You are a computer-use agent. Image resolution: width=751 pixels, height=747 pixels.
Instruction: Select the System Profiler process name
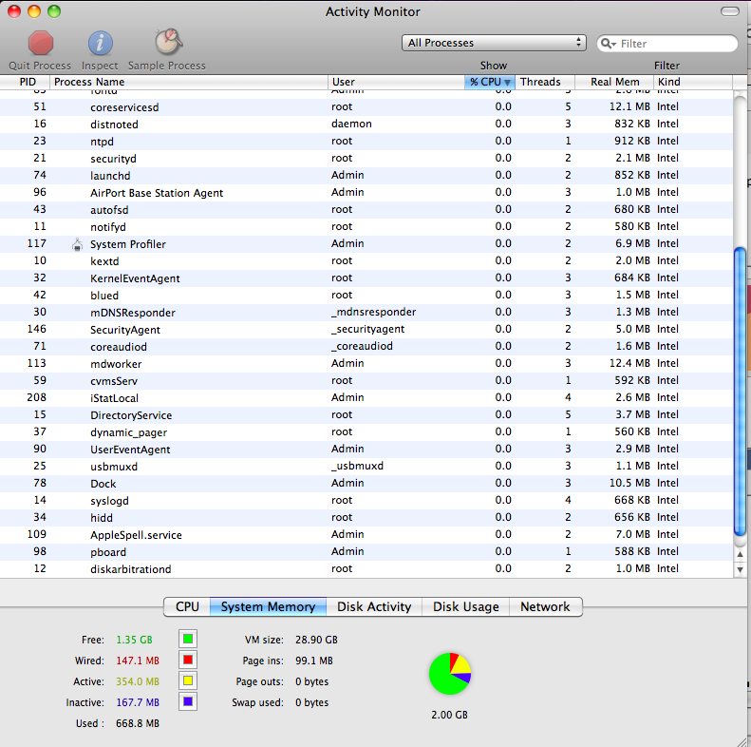click(x=128, y=244)
